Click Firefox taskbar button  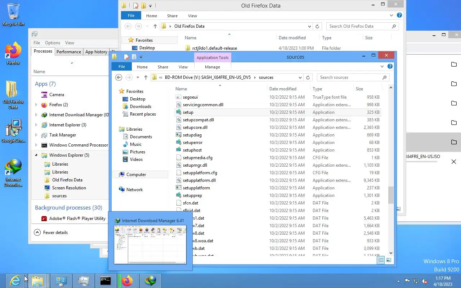point(127,280)
